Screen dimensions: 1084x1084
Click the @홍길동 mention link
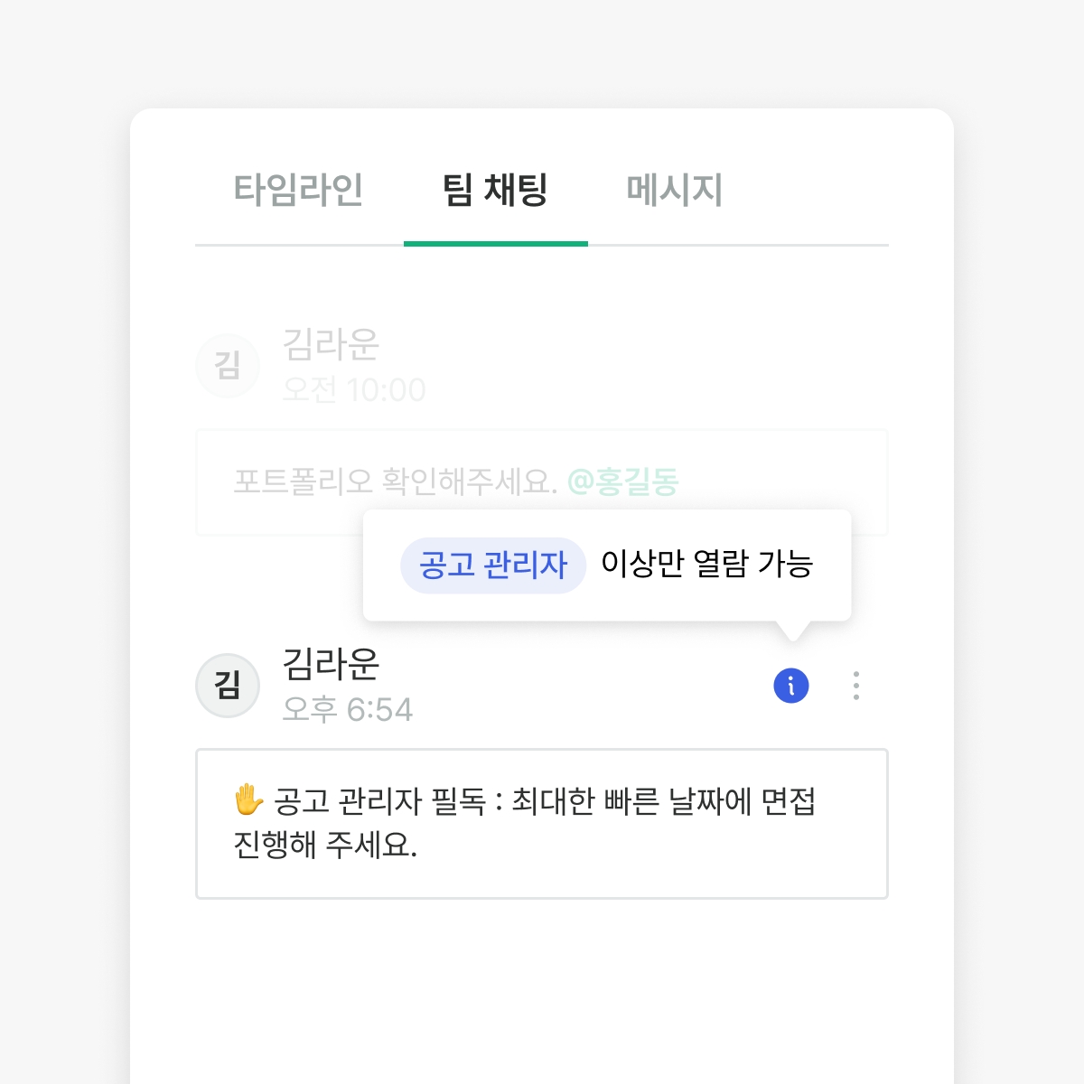coord(622,481)
